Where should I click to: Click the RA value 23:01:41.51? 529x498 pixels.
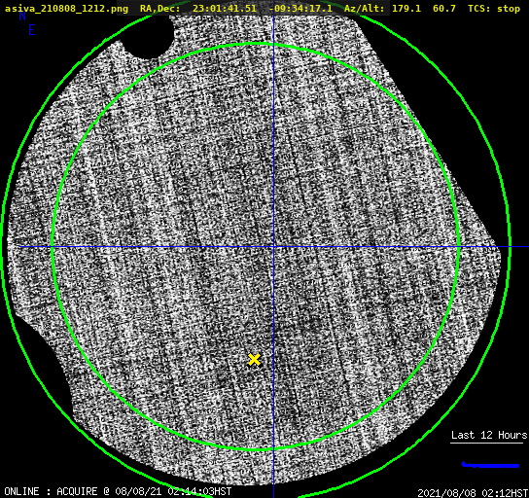(225, 9)
